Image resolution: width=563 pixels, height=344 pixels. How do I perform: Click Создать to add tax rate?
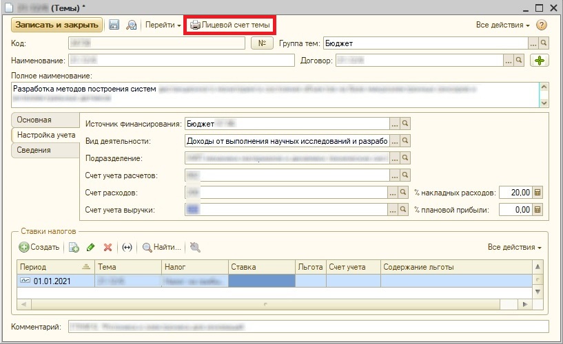click(x=39, y=247)
